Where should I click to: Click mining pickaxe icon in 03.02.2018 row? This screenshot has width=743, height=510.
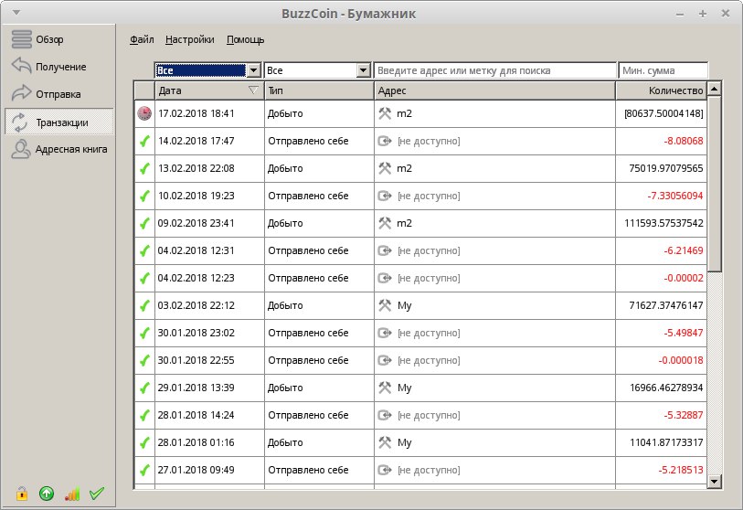[385, 305]
